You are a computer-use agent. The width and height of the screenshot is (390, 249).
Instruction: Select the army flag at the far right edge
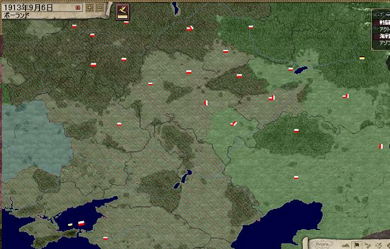[x=381, y=146]
